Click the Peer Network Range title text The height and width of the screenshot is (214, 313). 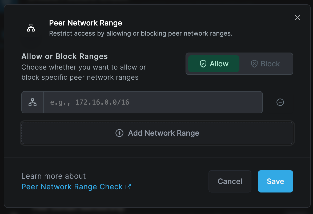coord(85,23)
